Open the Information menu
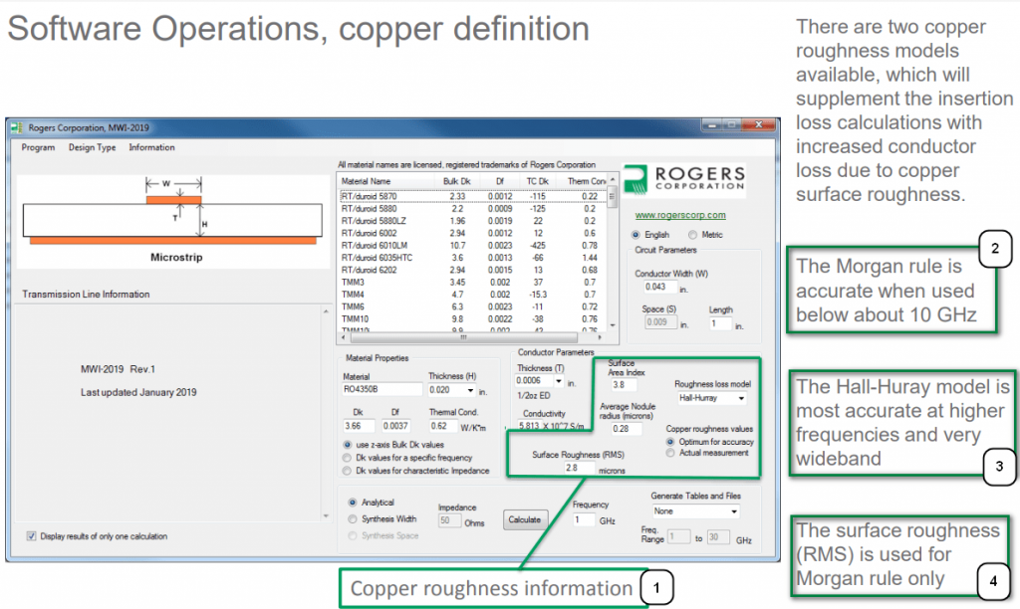 coord(151,147)
